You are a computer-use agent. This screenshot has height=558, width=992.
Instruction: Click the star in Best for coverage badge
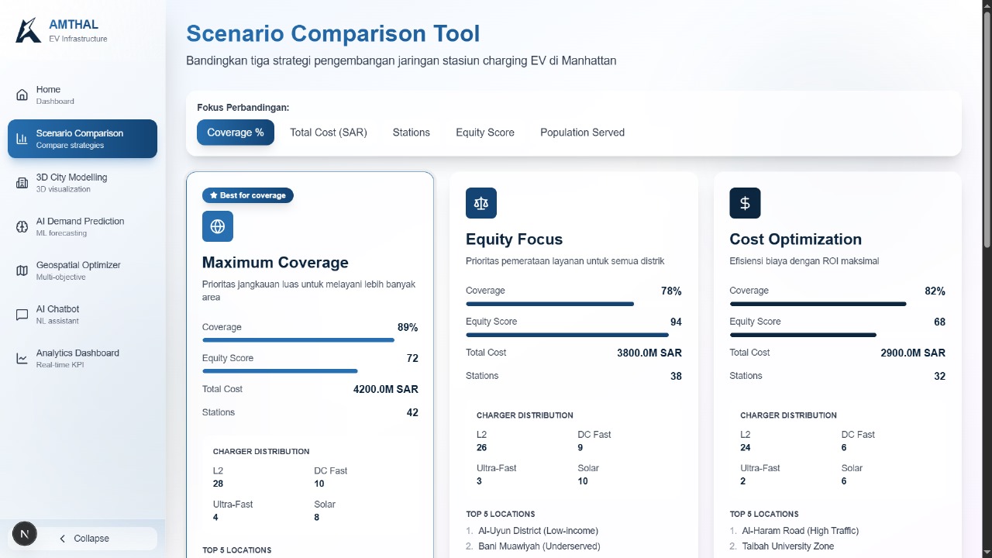tap(214, 195)
